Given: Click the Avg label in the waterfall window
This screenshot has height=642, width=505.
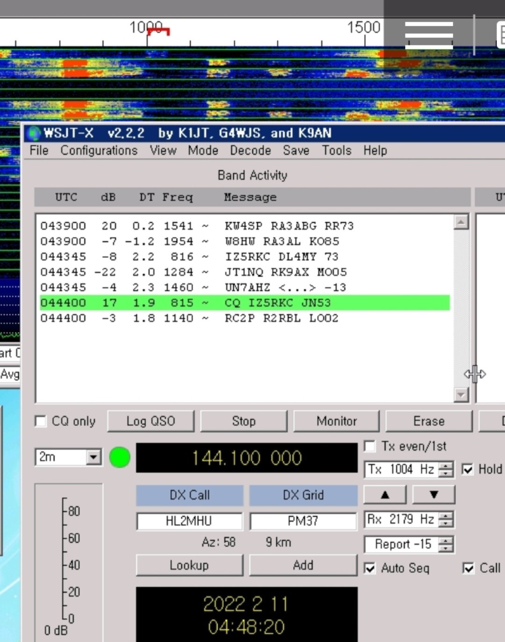Looking at the screenshot, I should pos(10,374).
